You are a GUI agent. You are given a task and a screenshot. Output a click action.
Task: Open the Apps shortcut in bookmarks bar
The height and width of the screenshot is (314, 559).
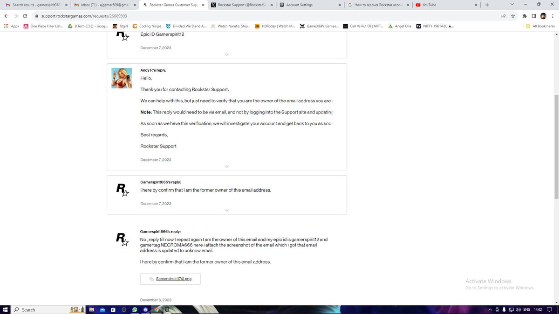[11, 26]
